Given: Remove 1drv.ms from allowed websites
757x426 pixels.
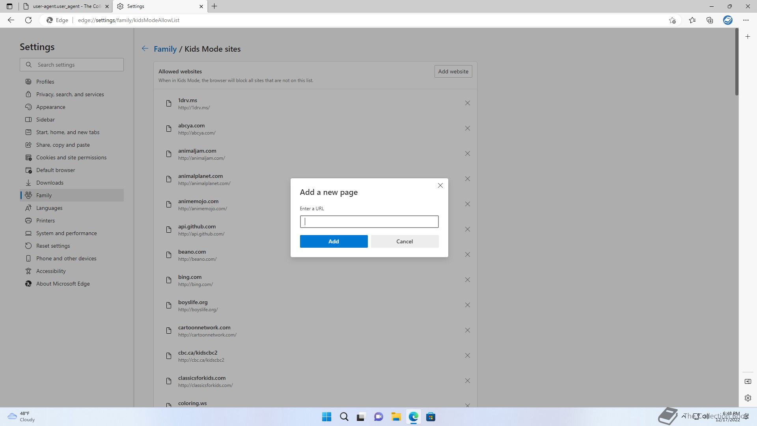Looking at the screenshot, I should coord(467,103).
